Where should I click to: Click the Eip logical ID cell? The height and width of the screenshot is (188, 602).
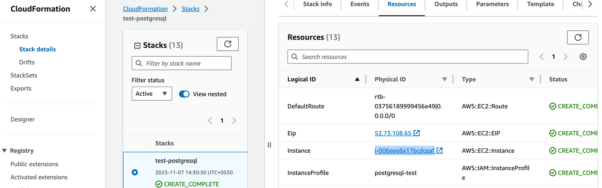pyautogui.click(x=292, y=133)
